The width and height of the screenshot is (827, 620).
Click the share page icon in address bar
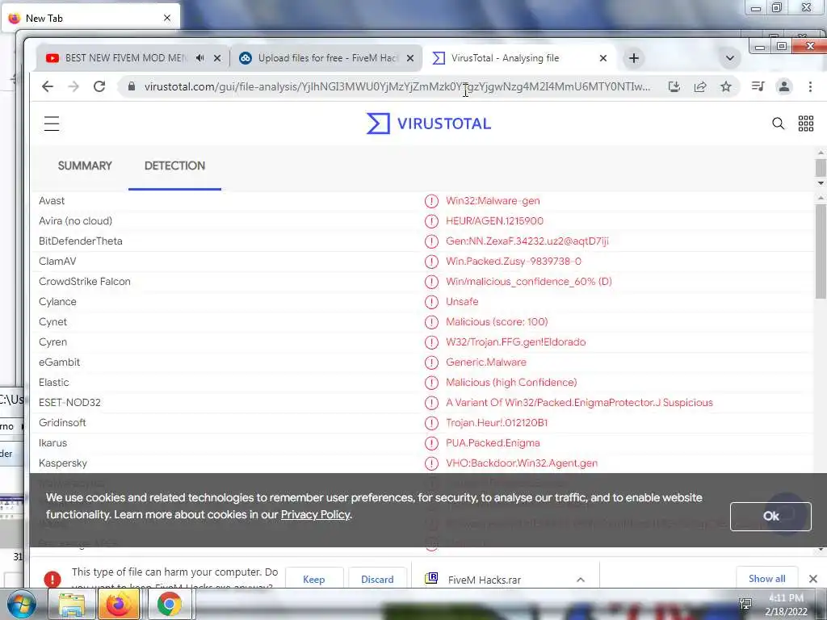(x=700, y=86)
